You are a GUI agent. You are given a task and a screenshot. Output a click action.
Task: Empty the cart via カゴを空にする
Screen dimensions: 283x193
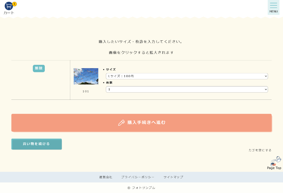(260, 150)
